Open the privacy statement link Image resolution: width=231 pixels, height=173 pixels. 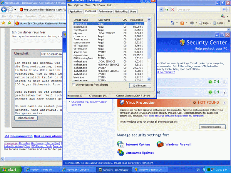(143, 163)
